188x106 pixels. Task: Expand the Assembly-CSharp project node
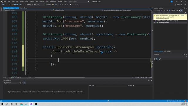(x=155, y=23)
